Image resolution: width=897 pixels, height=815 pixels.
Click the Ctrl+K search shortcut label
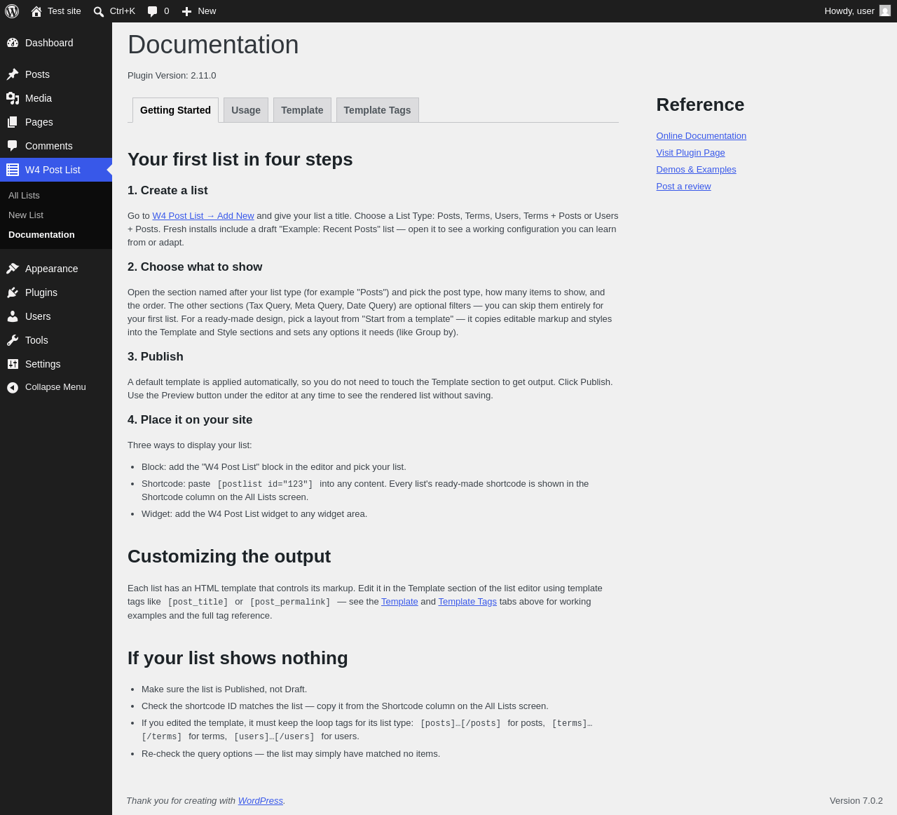[x=123, y=11]
